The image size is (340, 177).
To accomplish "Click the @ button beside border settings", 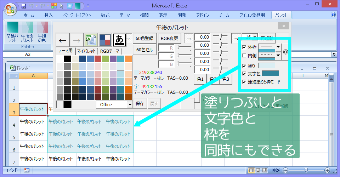I will point(285,52).
